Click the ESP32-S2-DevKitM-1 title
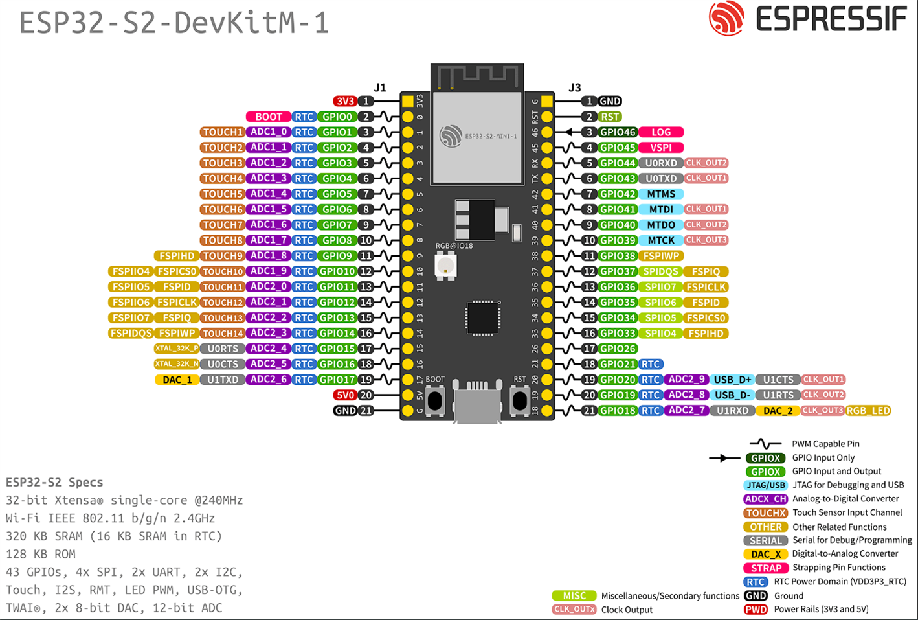This screenshot has height=620, width=918. pos(174,23)
